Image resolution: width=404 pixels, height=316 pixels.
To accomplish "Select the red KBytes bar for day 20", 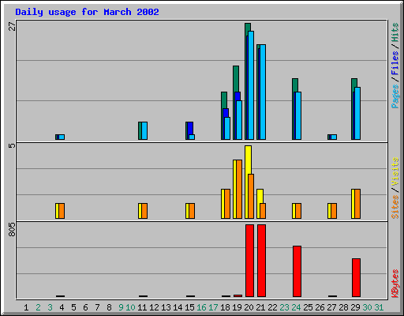I will click(x=249, y=261).
